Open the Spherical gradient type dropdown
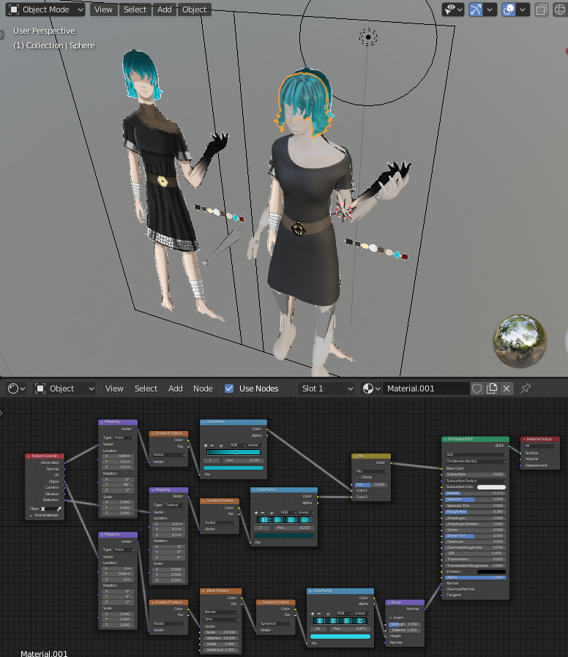Image resolution: width=568 pixels, height=657 pixels. tap(276, 623)
